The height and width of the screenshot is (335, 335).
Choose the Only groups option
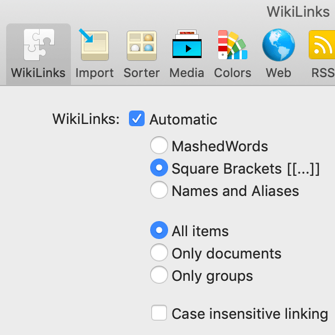(159, 275)
